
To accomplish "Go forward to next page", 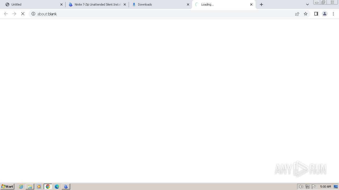I will pos(14,14).
